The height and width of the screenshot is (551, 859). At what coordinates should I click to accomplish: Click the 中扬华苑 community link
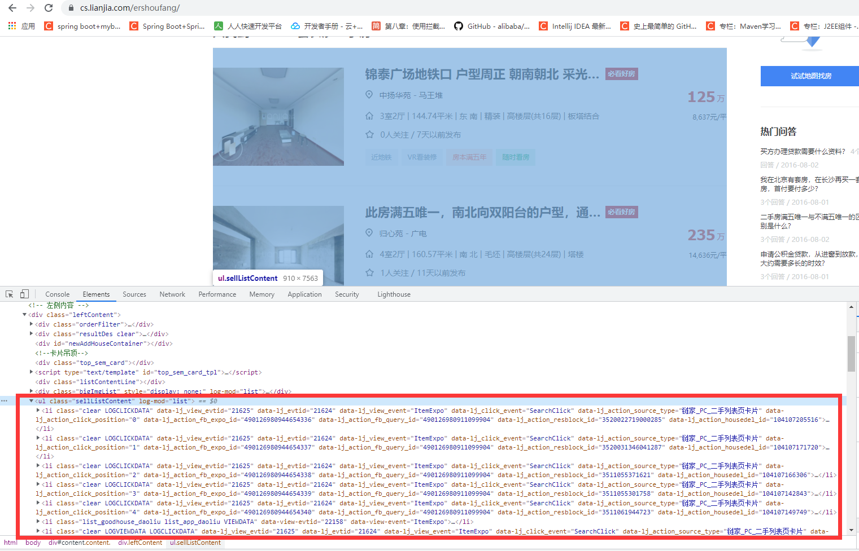coord(395,95)
